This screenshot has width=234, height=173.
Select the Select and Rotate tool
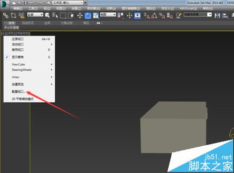(88, 15)
